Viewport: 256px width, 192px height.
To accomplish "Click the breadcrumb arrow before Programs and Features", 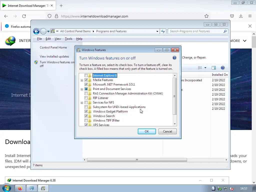I will (x=93, y=31).
